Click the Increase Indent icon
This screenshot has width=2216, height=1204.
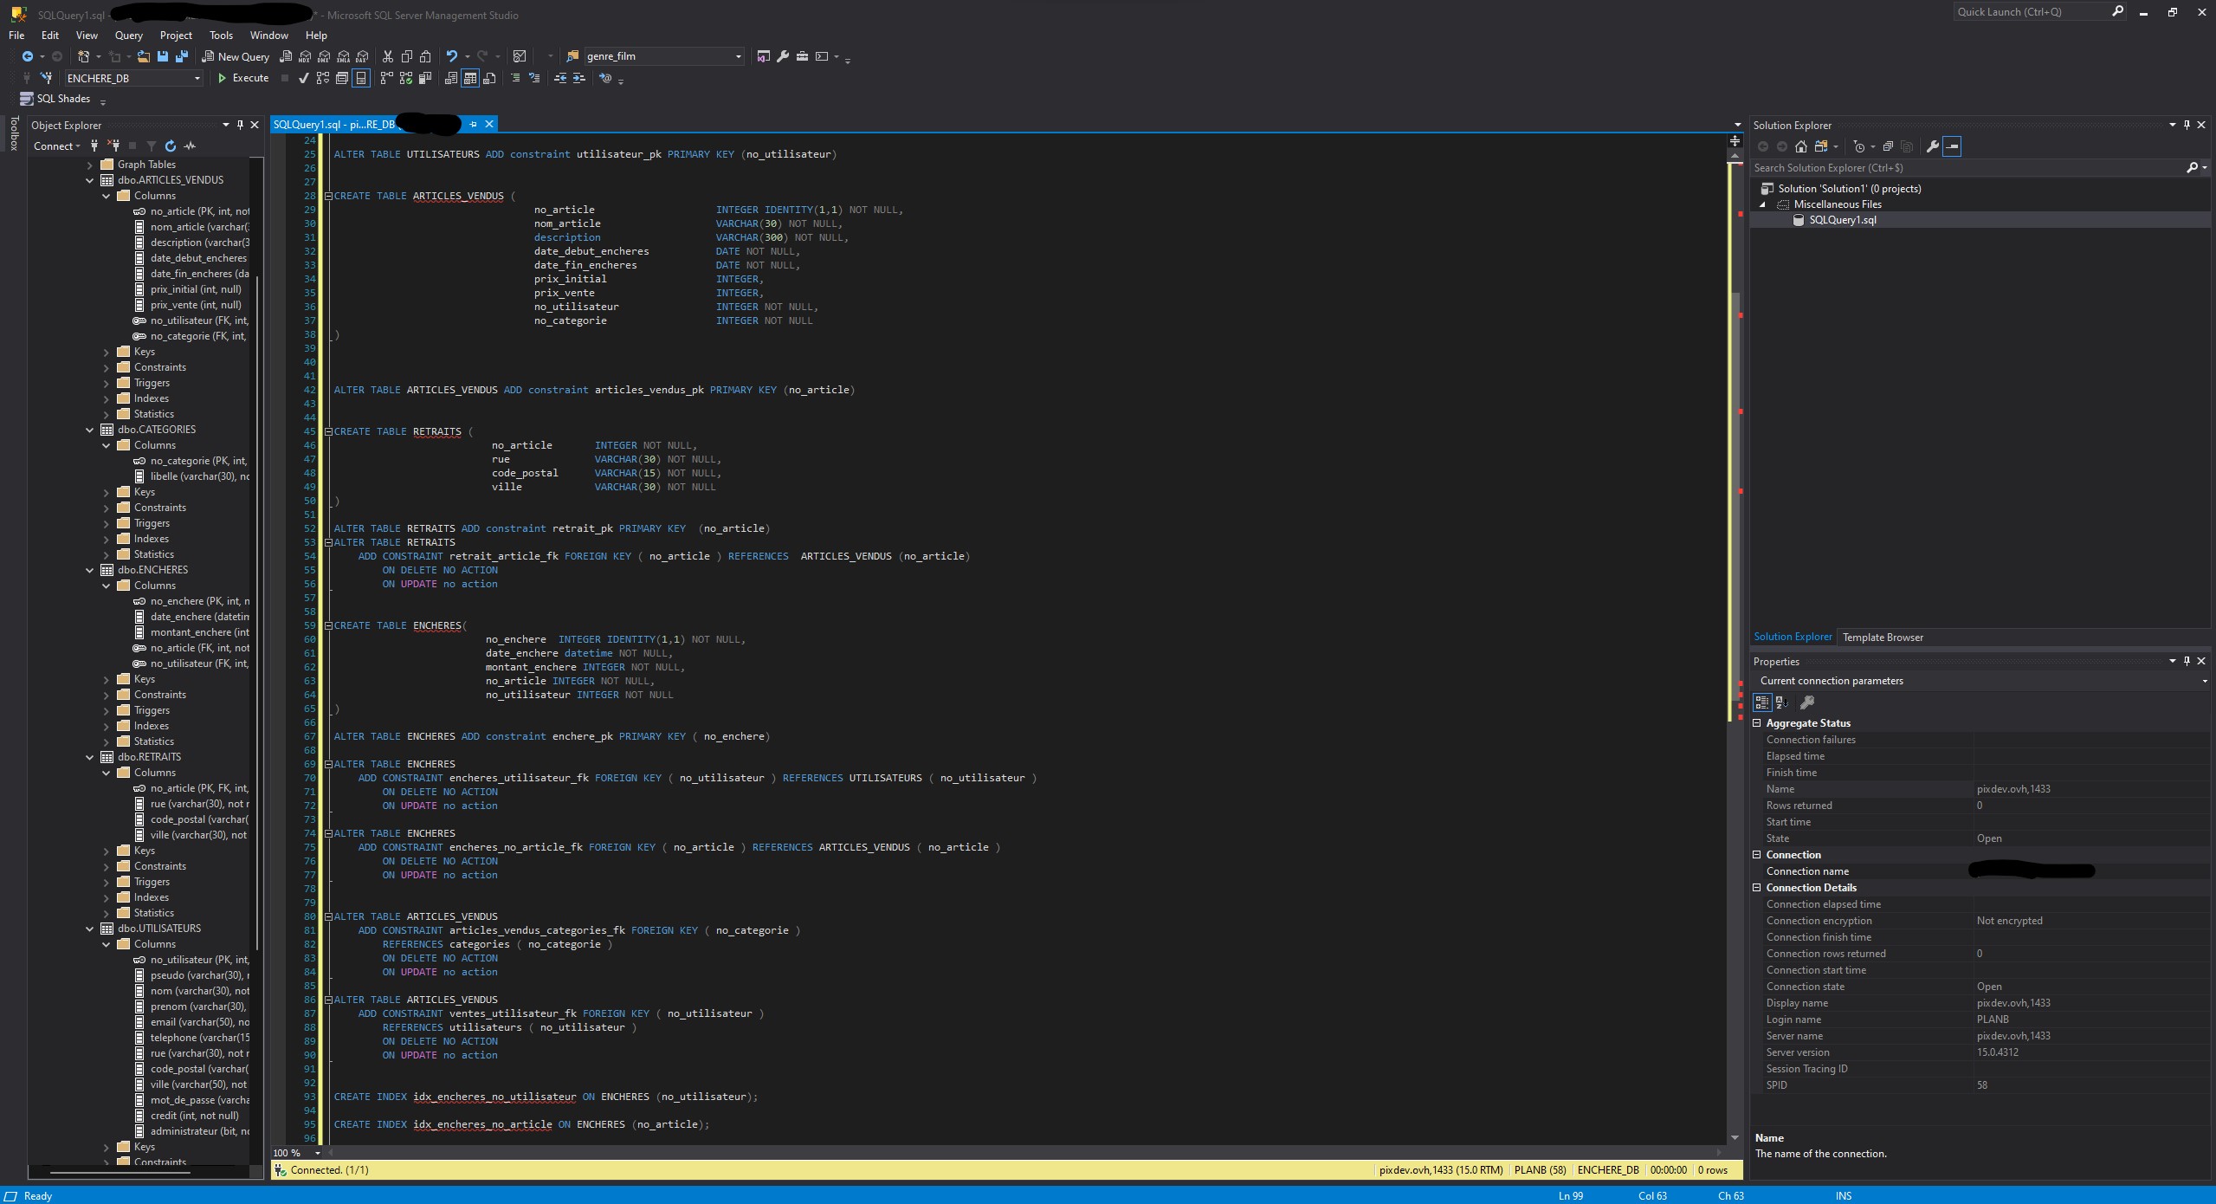point(579,78)
